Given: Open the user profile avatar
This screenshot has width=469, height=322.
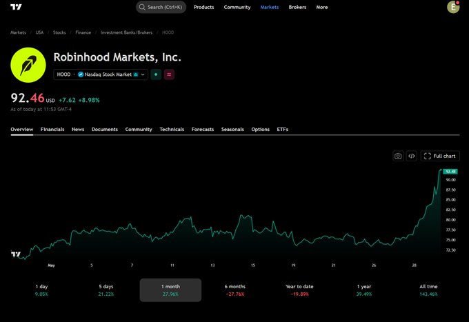Looking at the screenshot, I should pos(453,7).
